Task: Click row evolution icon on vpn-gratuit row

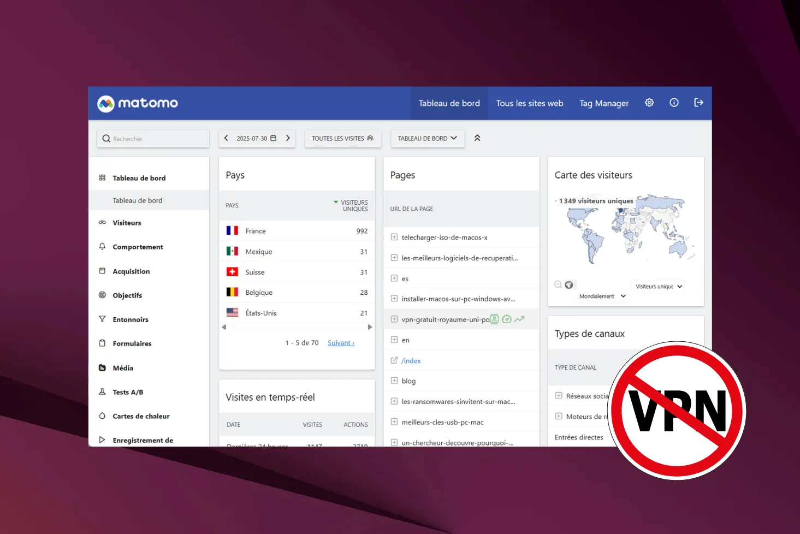Action: pyautogui.click(x=519, y=319)
